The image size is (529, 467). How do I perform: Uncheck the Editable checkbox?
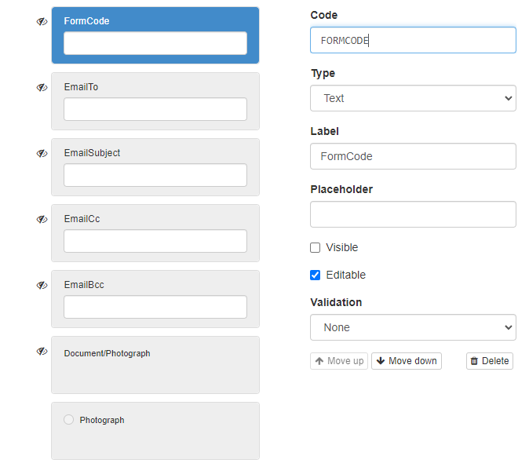315,275
